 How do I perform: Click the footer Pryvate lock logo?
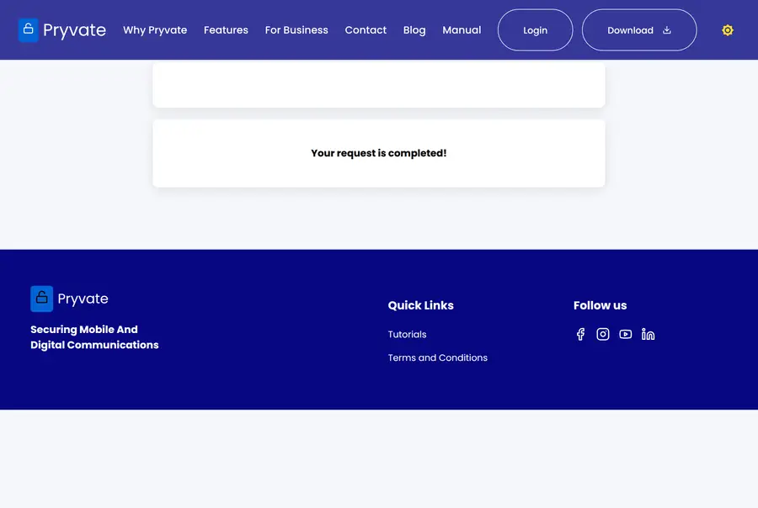[x=41, y=299]
